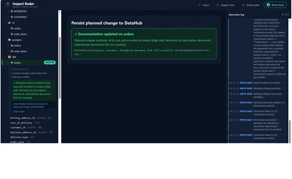Click the FLOAT type label of cost_of_delivery

coord(37,123)
